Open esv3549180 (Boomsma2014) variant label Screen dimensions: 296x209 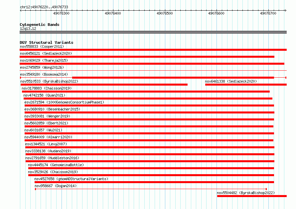[44, 74]
